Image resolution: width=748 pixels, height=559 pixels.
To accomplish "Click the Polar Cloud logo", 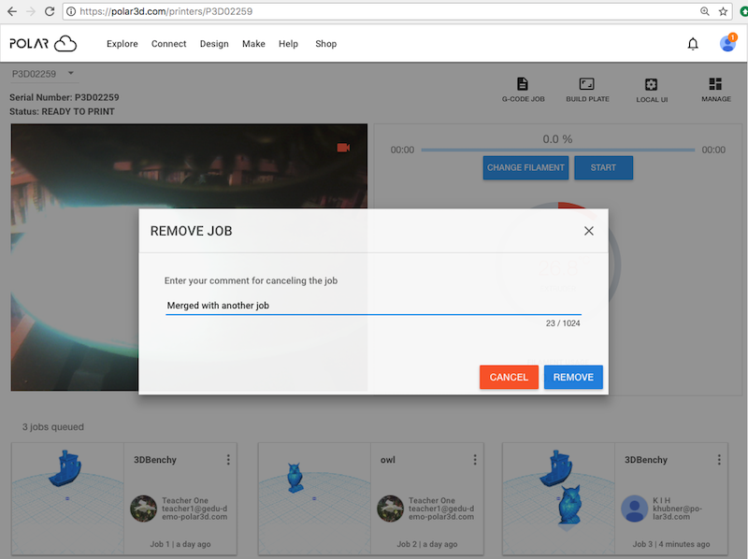I will (x=43, y=43).
